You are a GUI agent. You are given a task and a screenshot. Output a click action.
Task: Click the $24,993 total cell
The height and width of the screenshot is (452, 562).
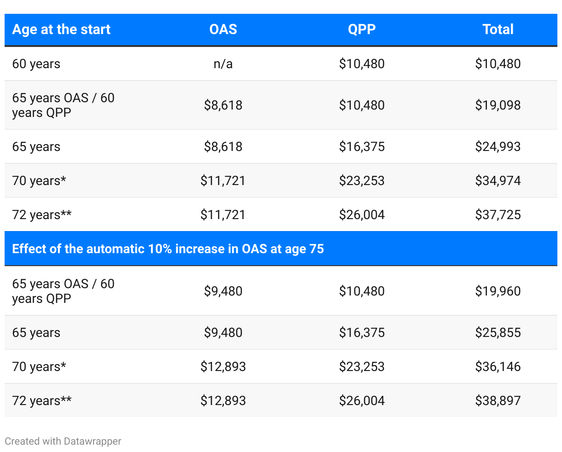tap(498, 147)
